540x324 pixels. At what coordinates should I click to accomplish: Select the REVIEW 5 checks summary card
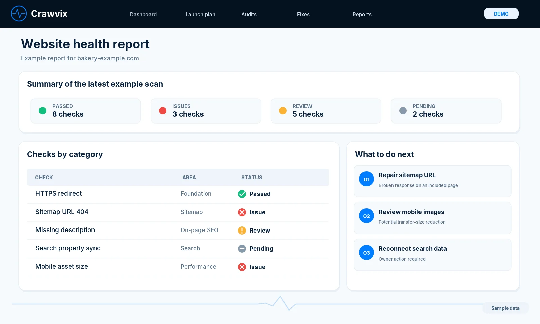(326, 111)
